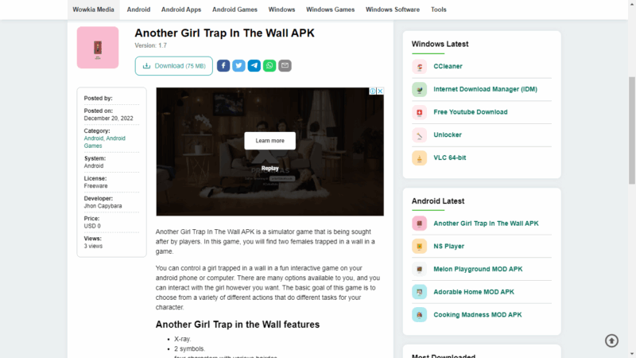Image resolution: width=636 pixels, height=358 pixels.
Task: Replay the video advertisement
Action: [270, 168]
